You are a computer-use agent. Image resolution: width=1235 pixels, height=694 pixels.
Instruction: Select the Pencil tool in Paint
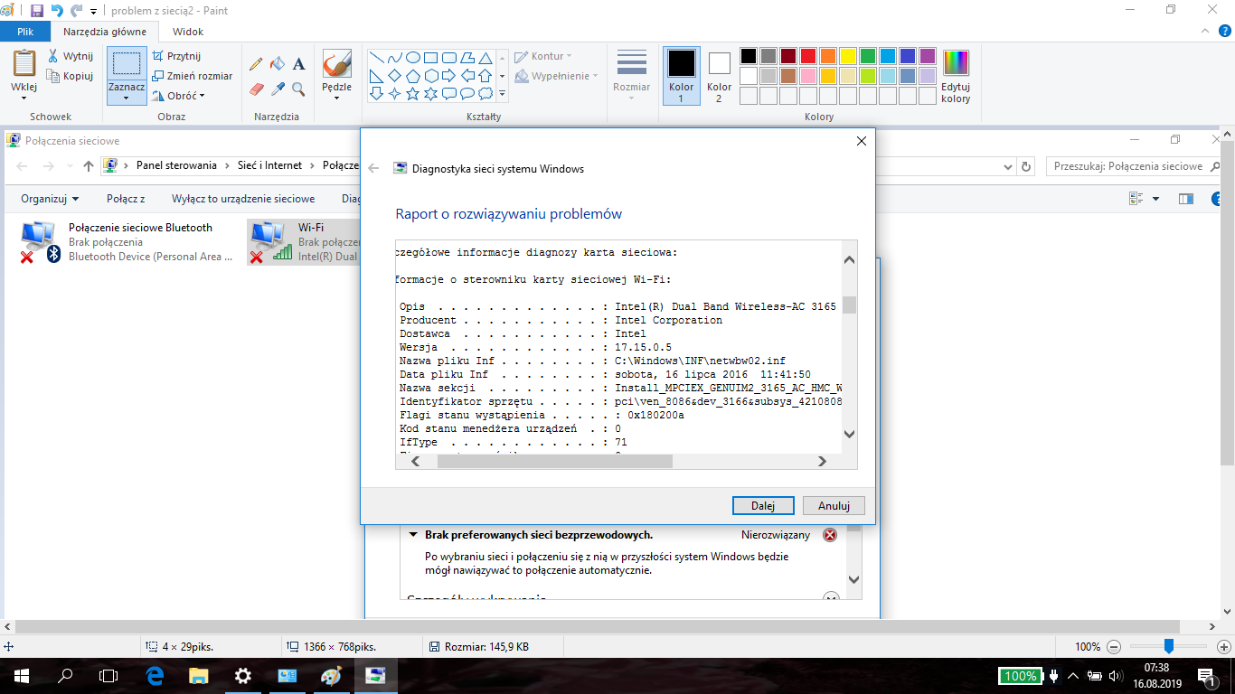pos(256,64)
